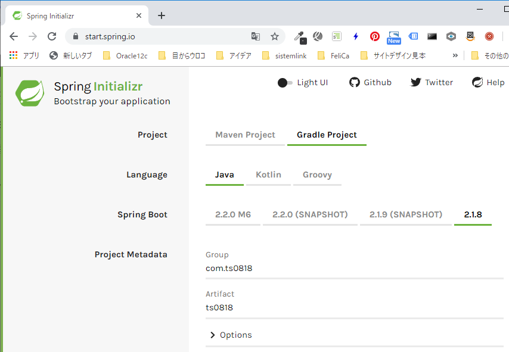509x352 pixels.
Task: Click the GitHub octocat icon
Action: pos(355,82)
